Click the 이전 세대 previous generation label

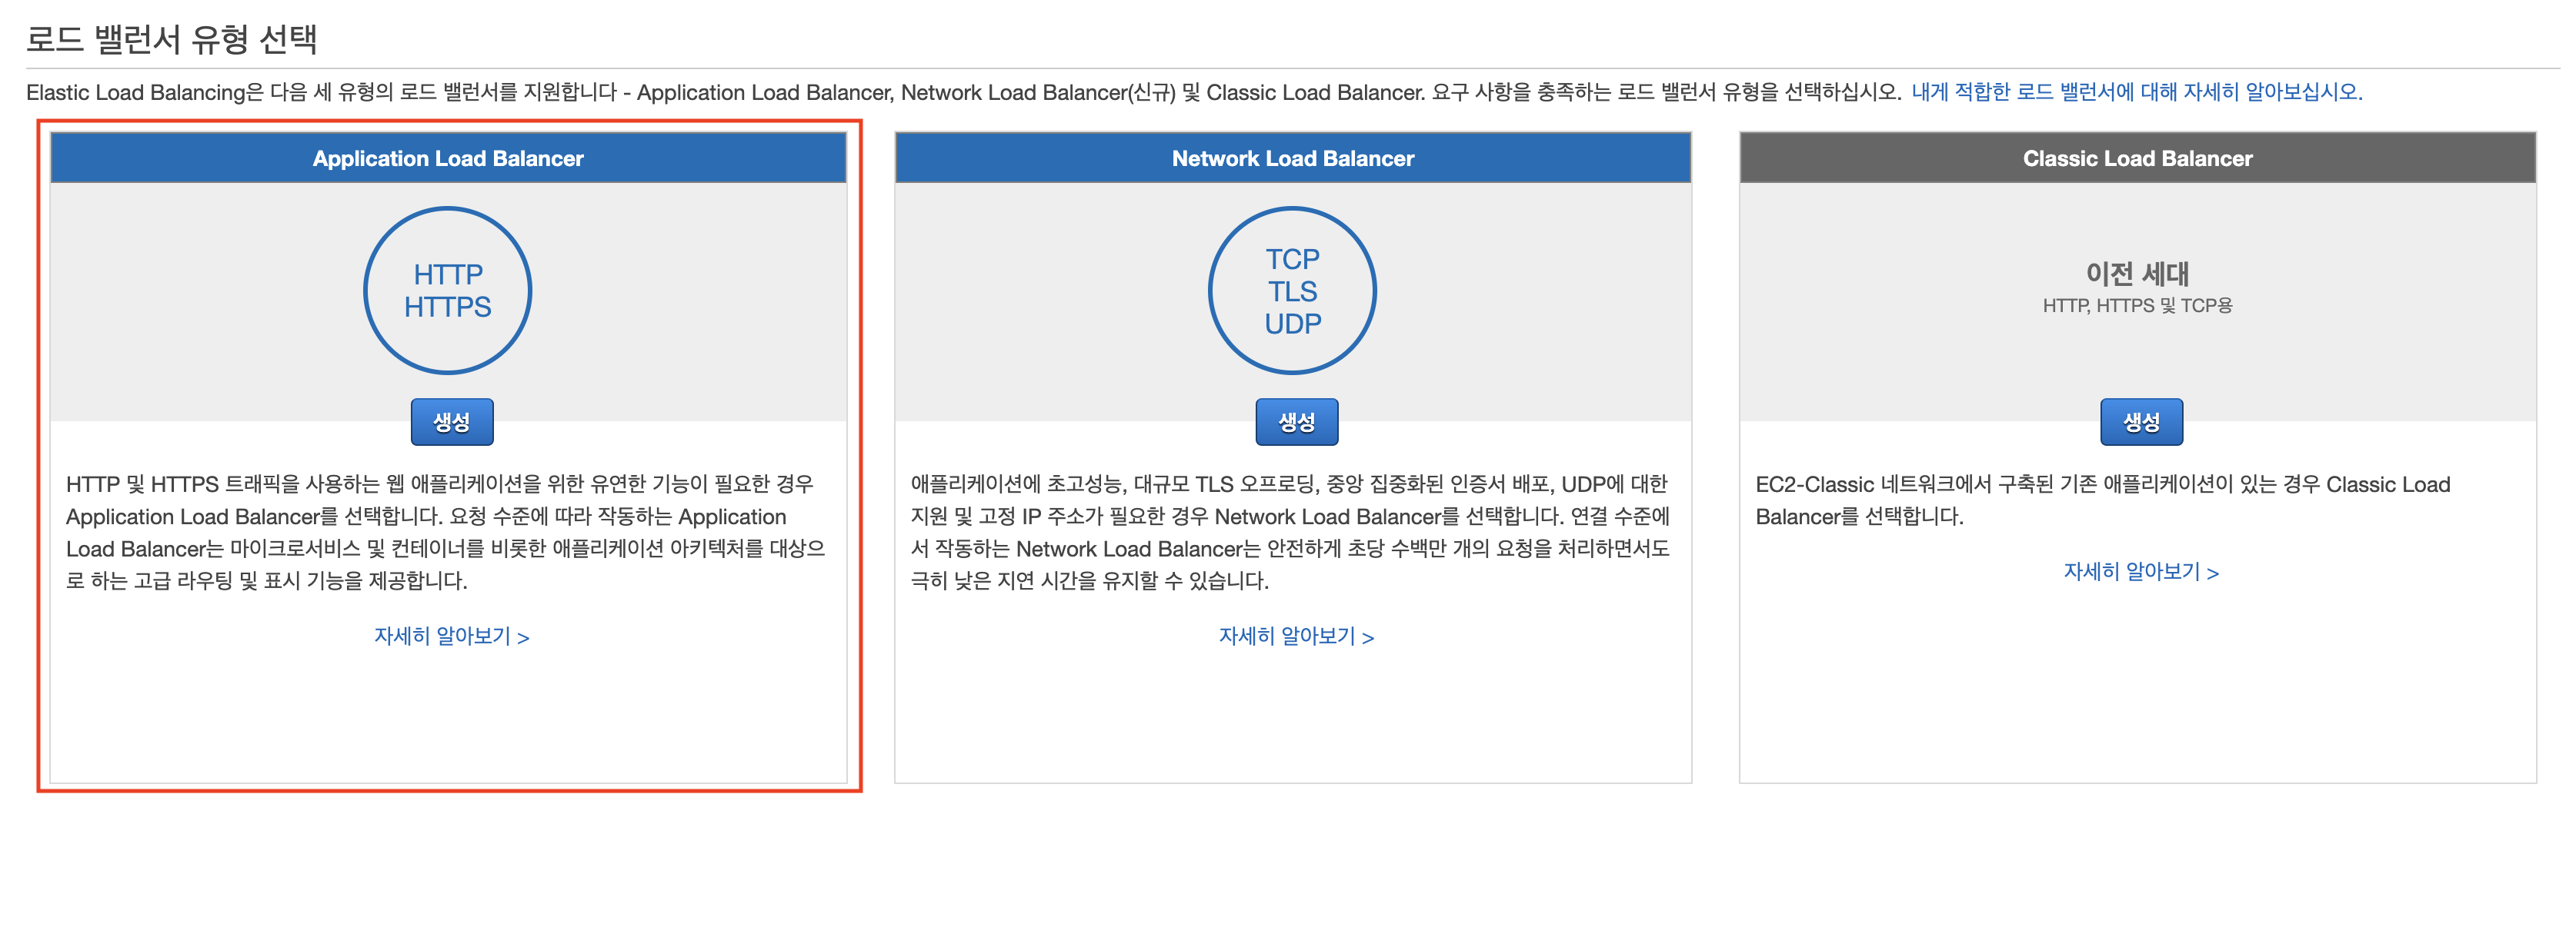(2137, 273)
